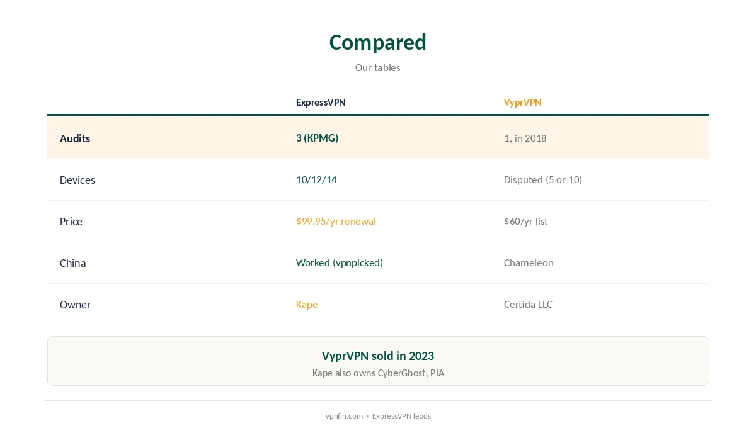Click the "Certida LLC" cell
The image size is (756, 428).
(528, 304)
